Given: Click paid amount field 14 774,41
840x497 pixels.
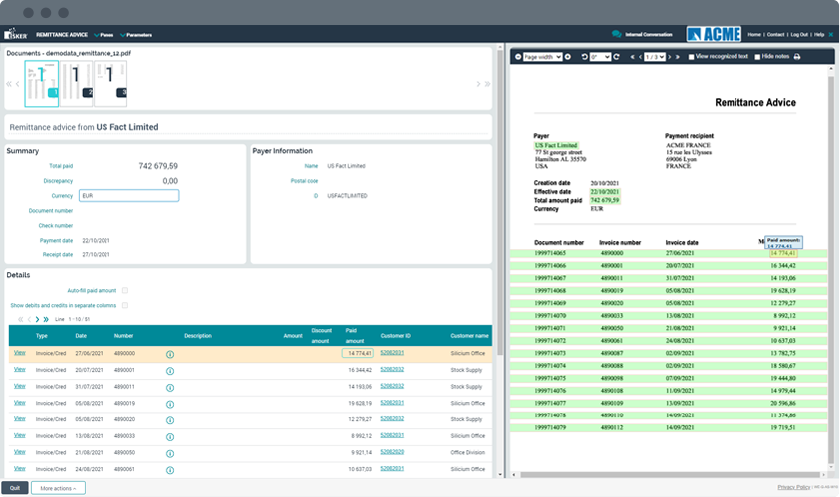Looking at the screenshot, I should (x=358, y=353).
